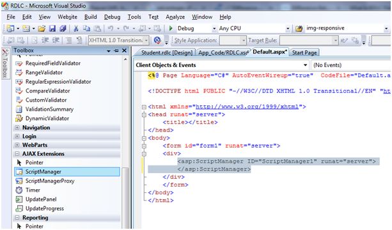Open the Build menu
Viewport: 392px width, 230px height.
coord(91,17)
